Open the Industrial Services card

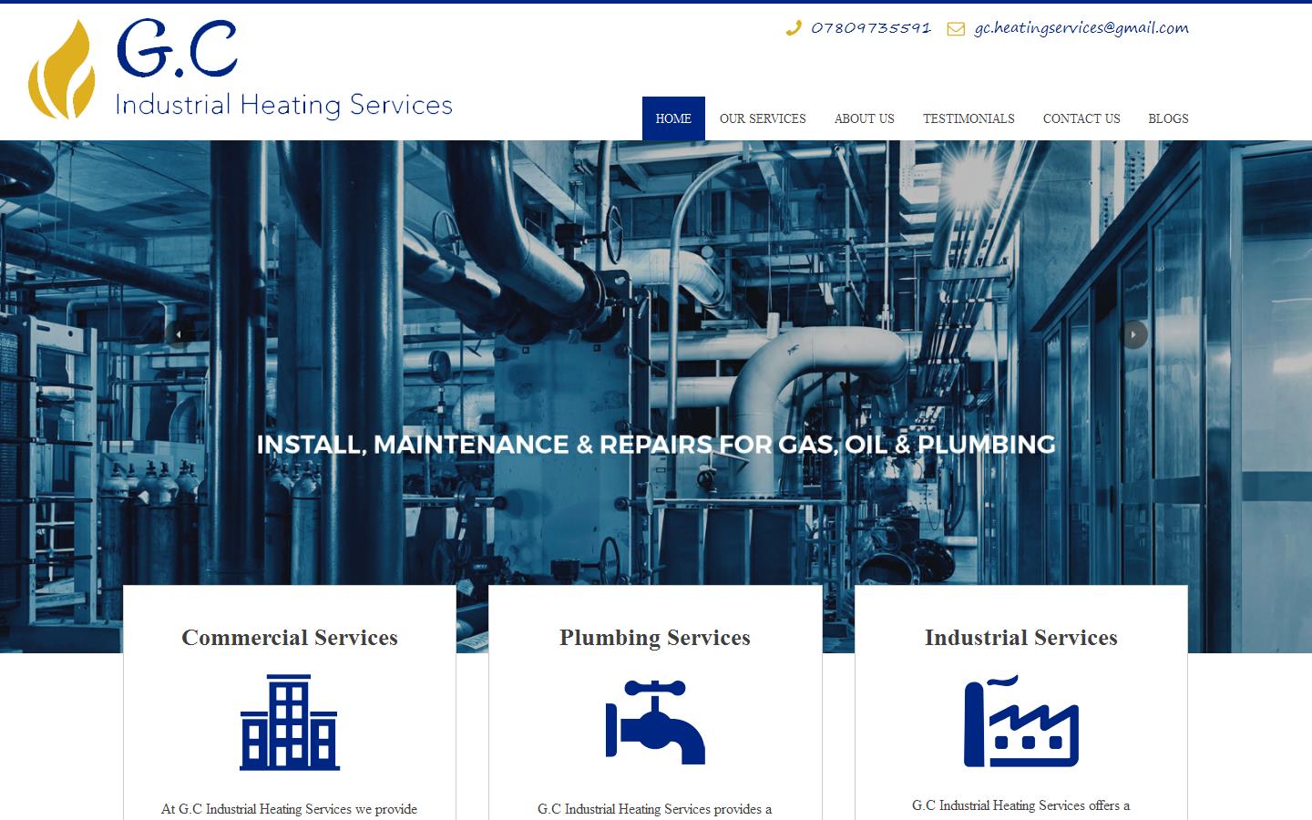(1020, 639)
